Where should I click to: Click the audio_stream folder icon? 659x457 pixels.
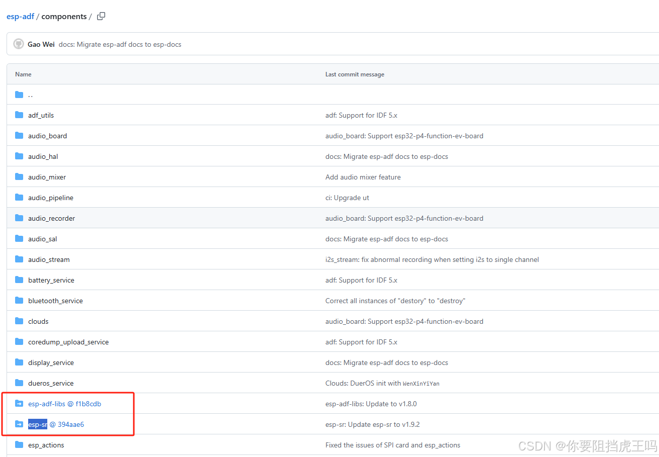point(19,259)
